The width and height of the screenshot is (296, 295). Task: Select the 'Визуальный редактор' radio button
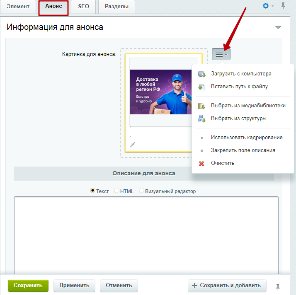pos(141,191)
